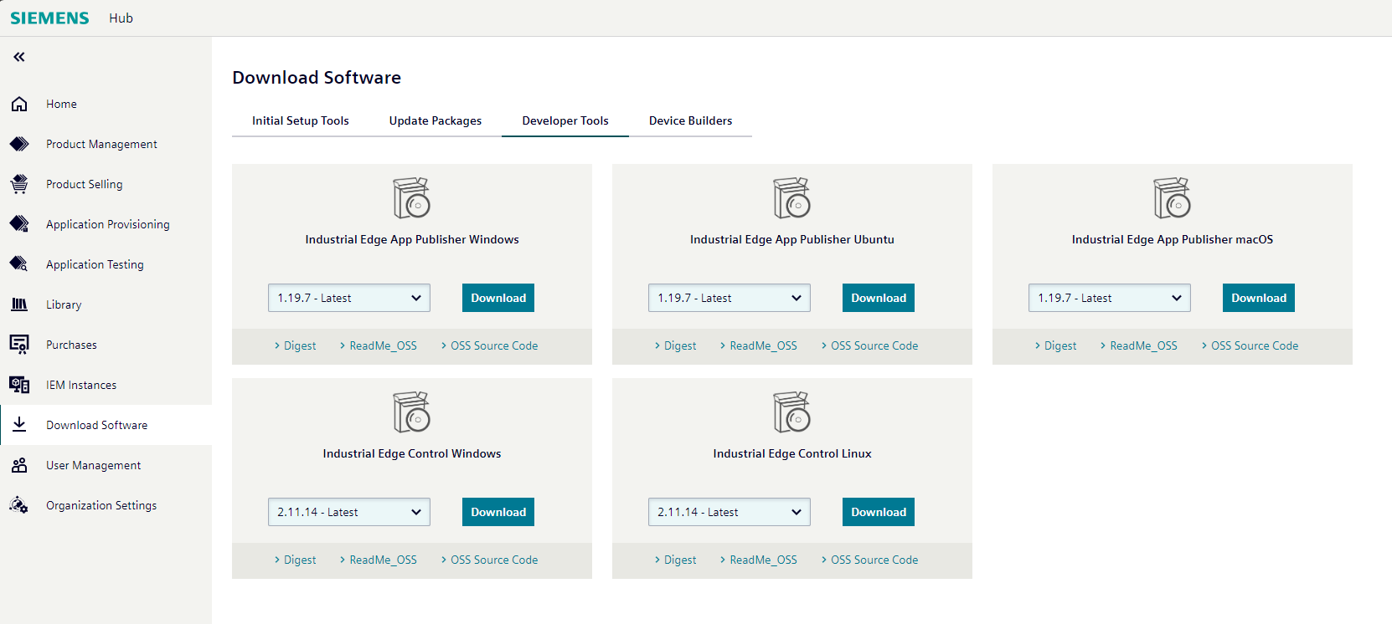Click the Siemens logo

coord(49,18)
